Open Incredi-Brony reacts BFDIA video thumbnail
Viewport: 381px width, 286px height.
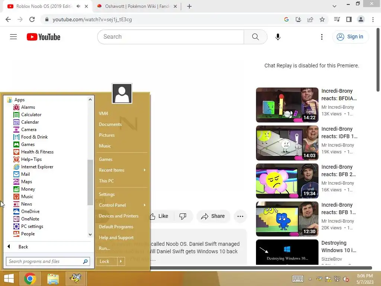(x=287, y=105)
